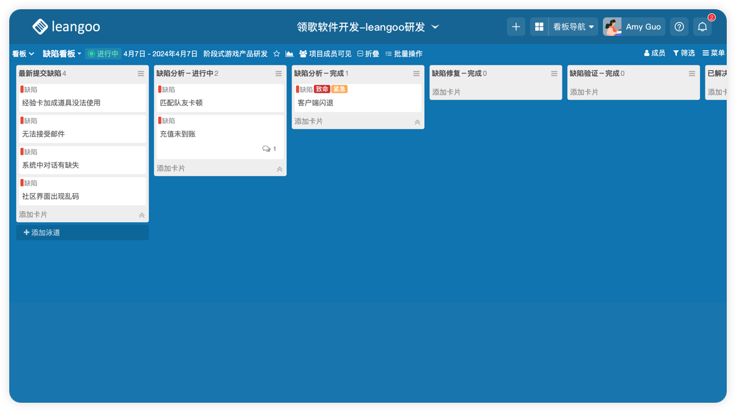Open the 筛选 filter option
The image size is (736, 412).
coord(683,53)
